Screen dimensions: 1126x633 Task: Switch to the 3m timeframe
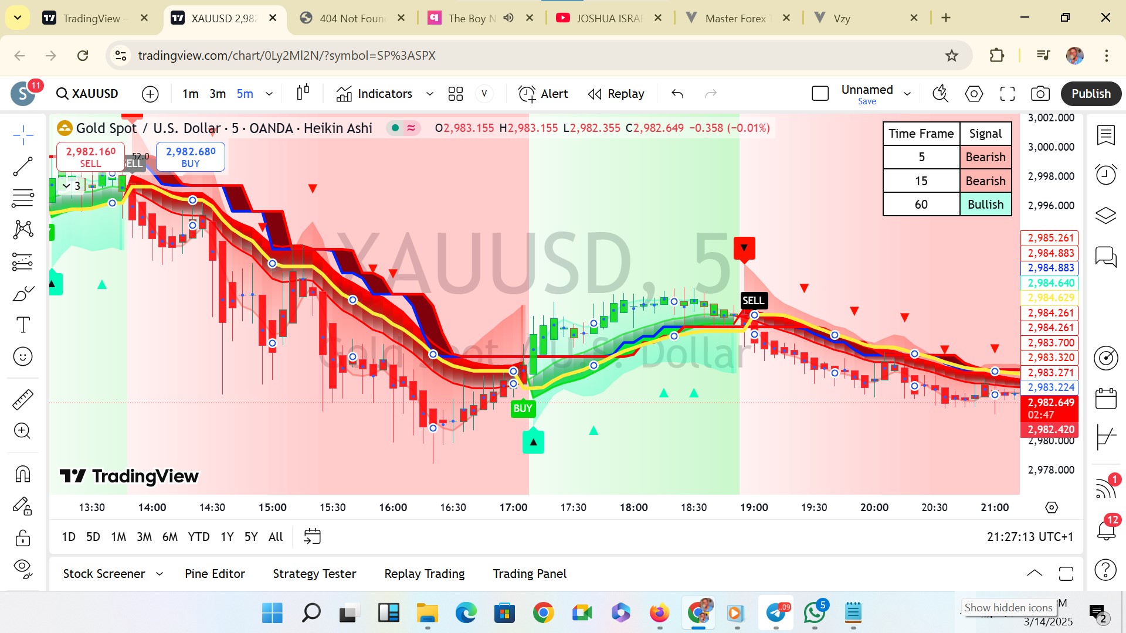click(x=218, y=94)
